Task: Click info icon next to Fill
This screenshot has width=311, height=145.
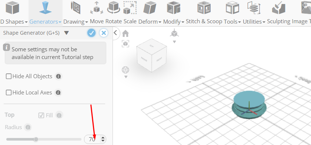Action: 59,115
